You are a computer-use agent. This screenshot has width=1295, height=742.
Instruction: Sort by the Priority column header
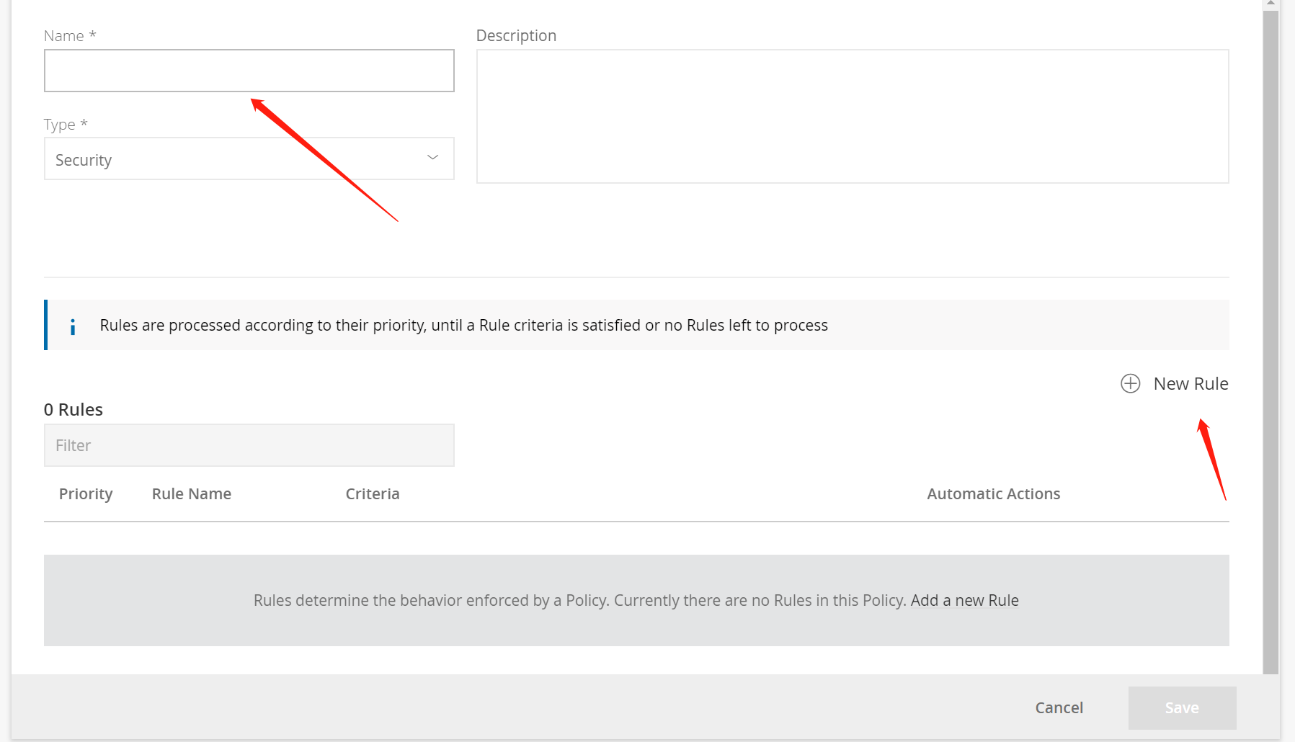pyautogui.click(x=86, y=494)
